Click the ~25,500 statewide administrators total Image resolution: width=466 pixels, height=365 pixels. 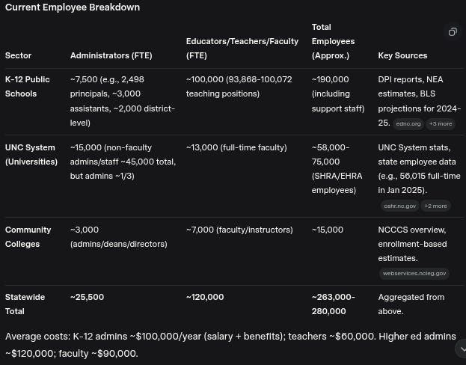pyautogui.click(x=87, y=297)
